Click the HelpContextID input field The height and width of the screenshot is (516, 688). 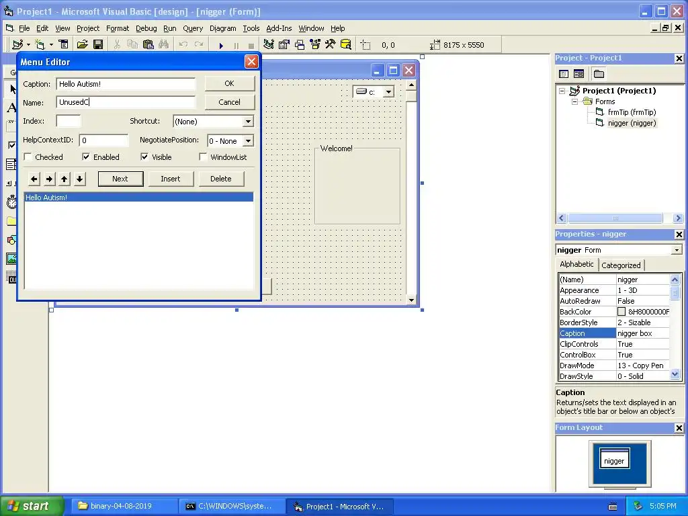104,140
